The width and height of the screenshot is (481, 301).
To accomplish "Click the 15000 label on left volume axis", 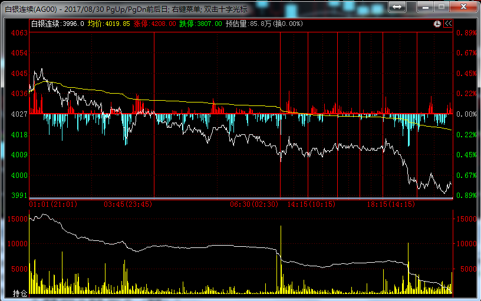I will tap(18, 219).
